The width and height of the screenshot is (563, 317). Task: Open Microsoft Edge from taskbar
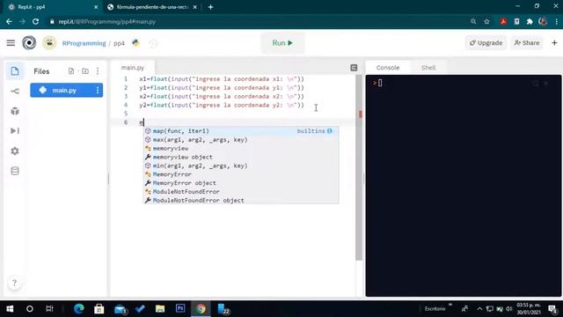[78, 309]
